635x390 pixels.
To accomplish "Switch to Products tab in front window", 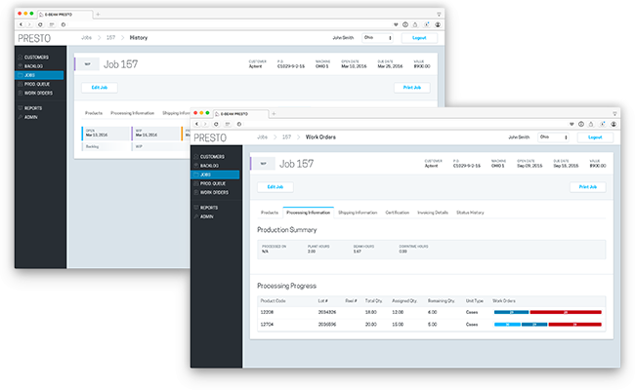I will point(270,213).
